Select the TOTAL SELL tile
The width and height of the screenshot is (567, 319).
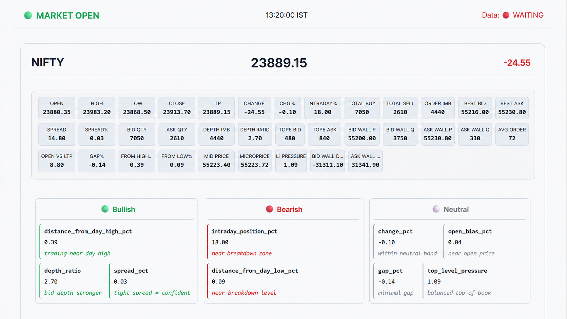[400, 108]
